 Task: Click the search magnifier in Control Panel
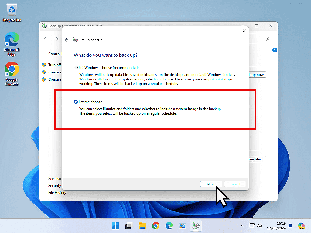[268, 39]
